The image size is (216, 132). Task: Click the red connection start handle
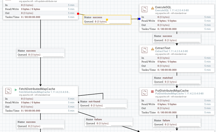[x=78, y=14]
